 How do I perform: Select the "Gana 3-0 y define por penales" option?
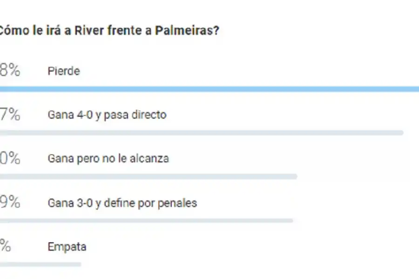pyautogui.click(x=122, y=203)
